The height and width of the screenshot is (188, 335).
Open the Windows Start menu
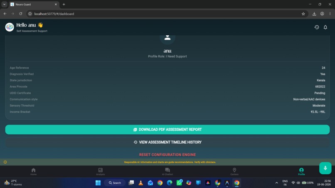click(x=98, y=183)
